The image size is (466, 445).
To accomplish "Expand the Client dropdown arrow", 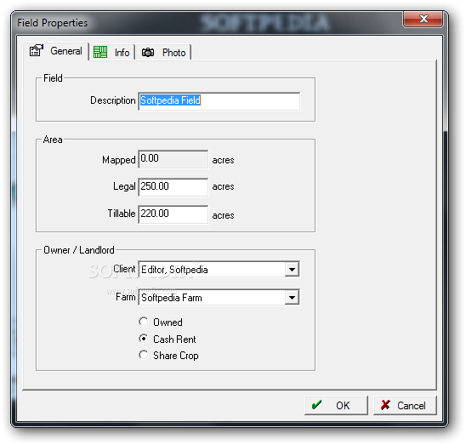I will point(292,270).
